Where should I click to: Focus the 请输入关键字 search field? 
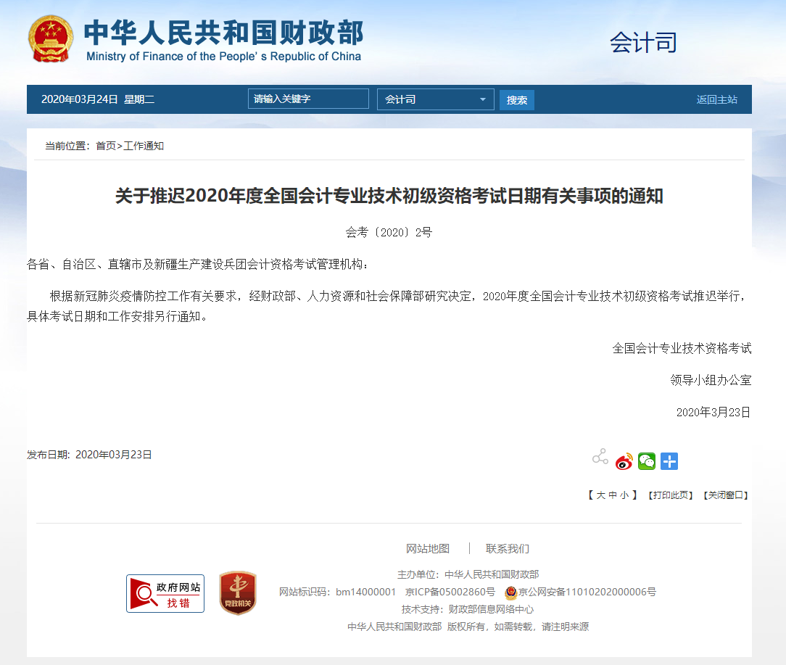click(308, 99)
